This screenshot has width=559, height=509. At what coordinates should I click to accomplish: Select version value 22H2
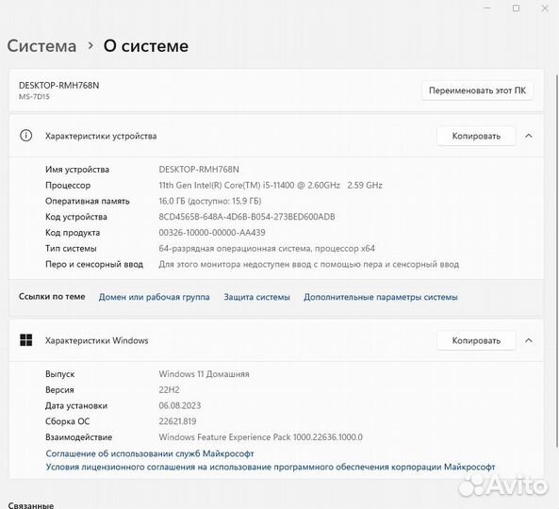coord(169,389)
